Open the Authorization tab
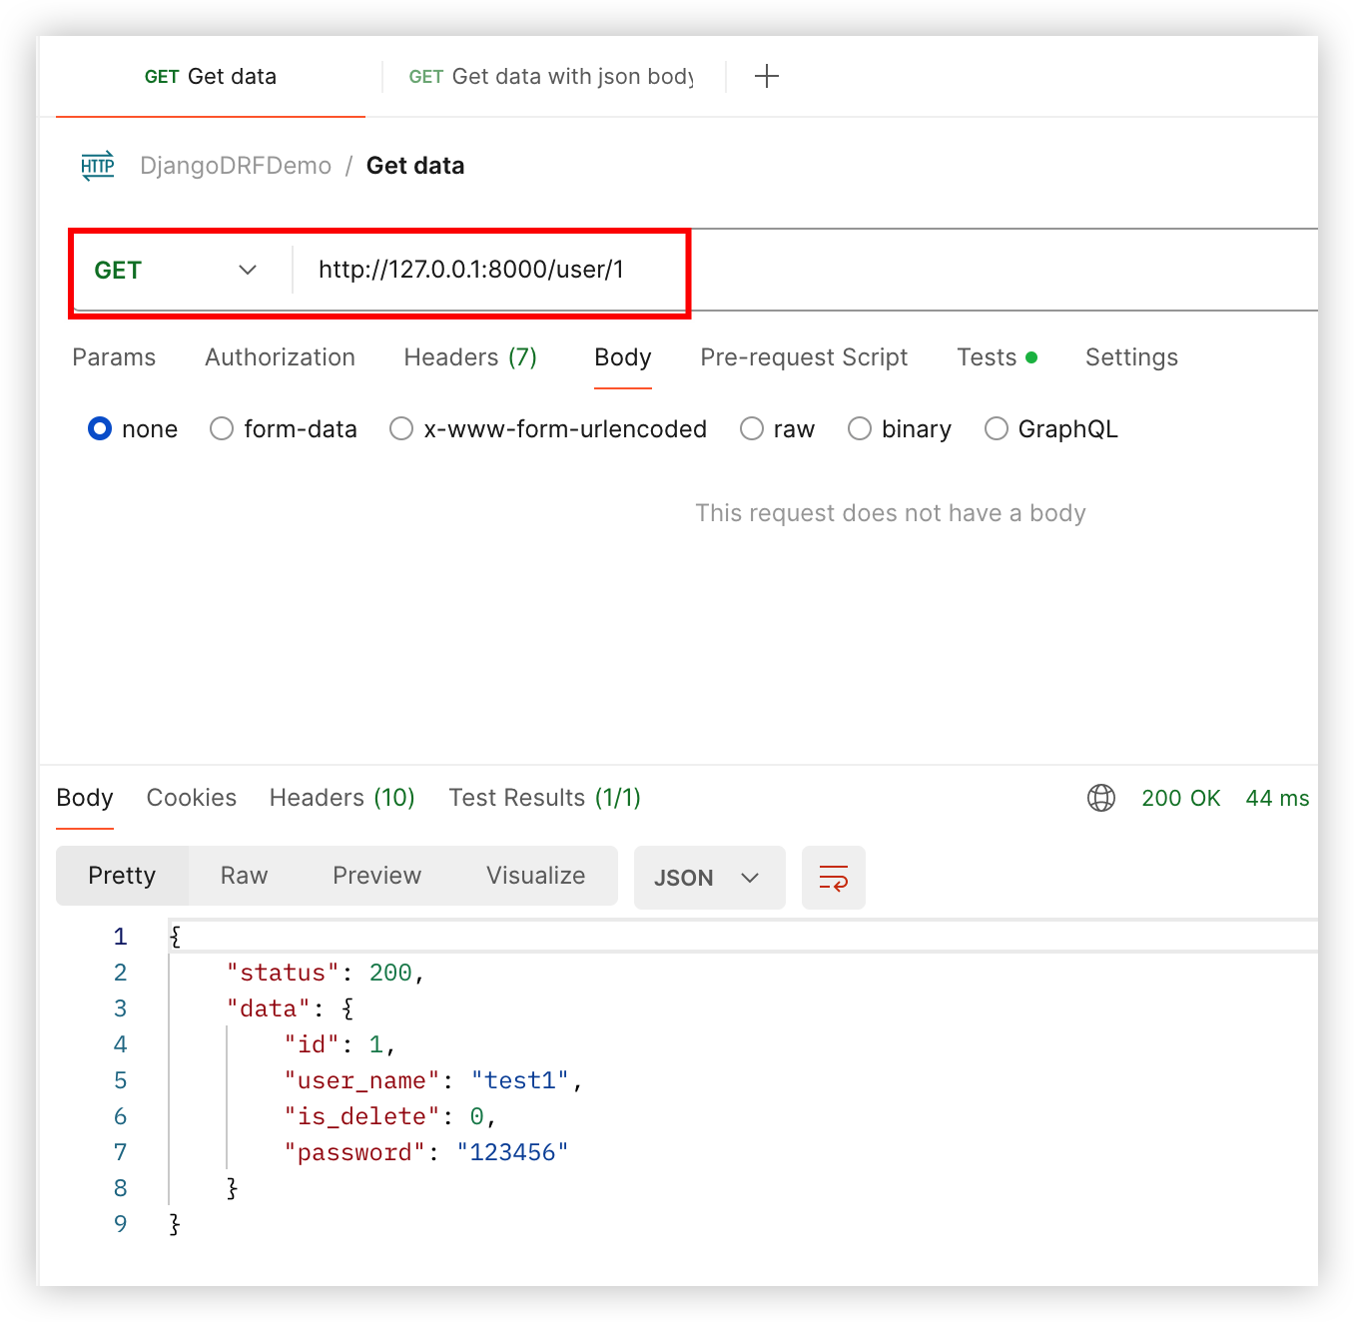Screen dimensions: 1354x1322 tap(280, 357)
